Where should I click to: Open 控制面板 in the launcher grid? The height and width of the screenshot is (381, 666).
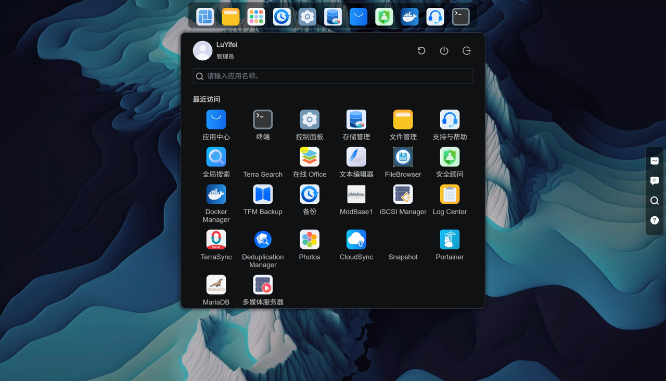click(x=310, y=120)
